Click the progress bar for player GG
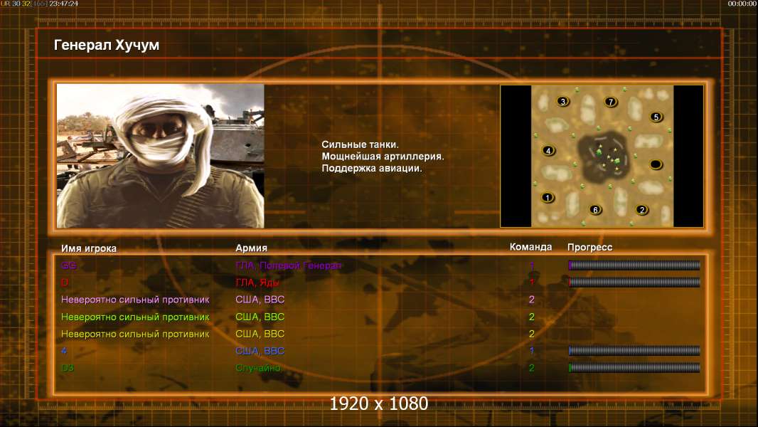Screen dimensions: 758x427 click(x=634, y=265)
